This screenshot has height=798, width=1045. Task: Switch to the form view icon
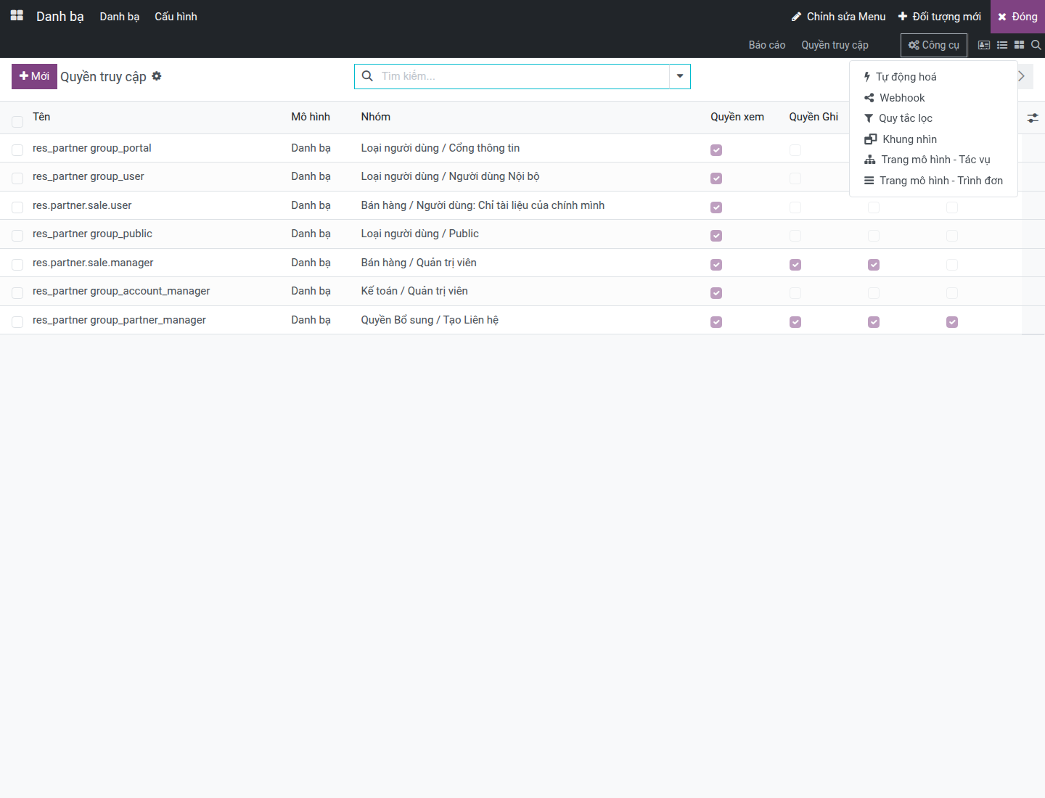[984, 45]
